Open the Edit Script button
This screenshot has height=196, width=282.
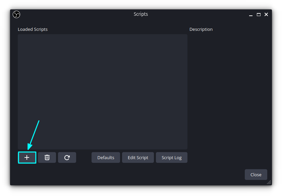138,157
